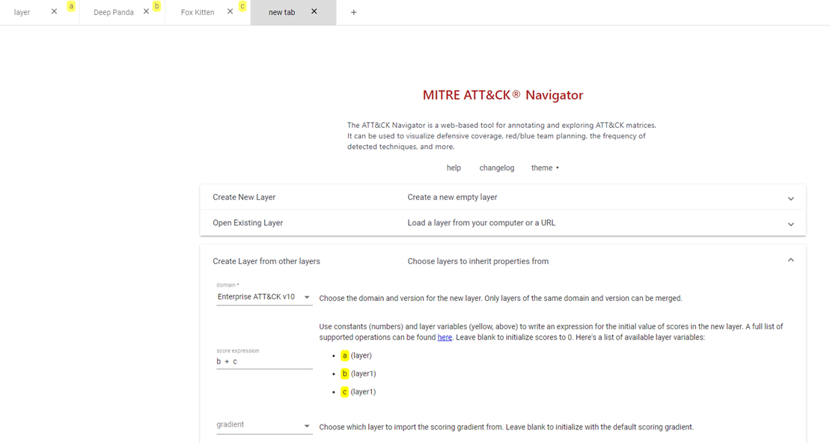Close the new tab
The width and height of the screenshot is (830, 443).
point(314,12)
